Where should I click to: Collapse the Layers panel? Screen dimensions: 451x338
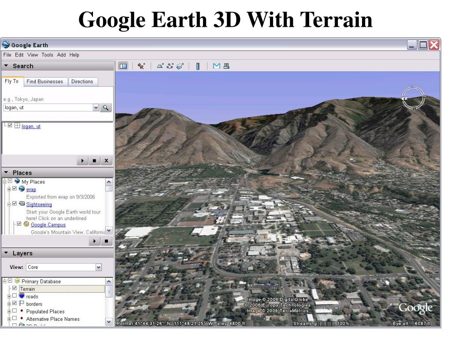click(x=6, y=253)
